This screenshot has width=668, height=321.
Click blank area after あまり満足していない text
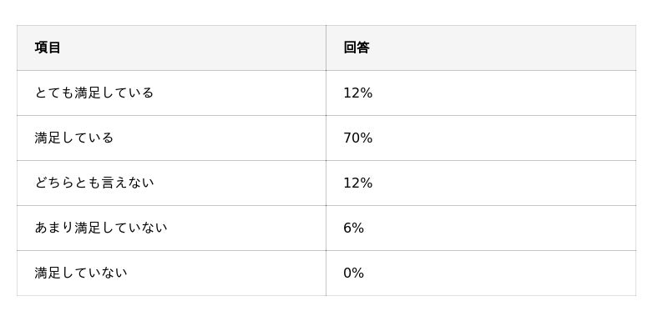point(247,228)
